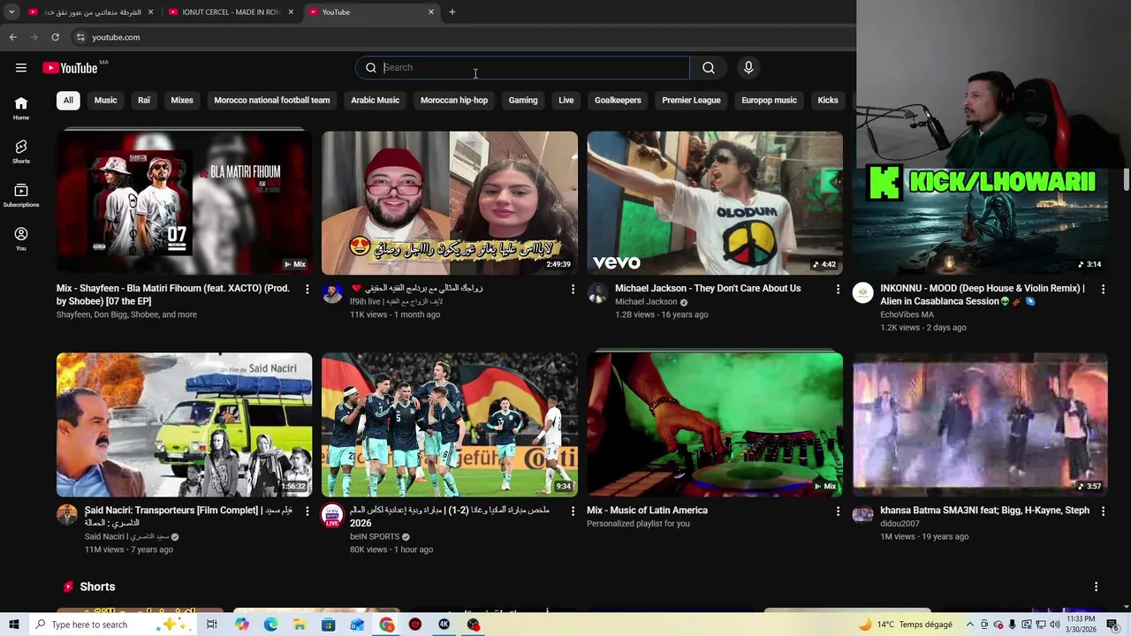View site information icon in address bar
Image resolution: width=1131 pixels, height=636 pixels.
80,37
